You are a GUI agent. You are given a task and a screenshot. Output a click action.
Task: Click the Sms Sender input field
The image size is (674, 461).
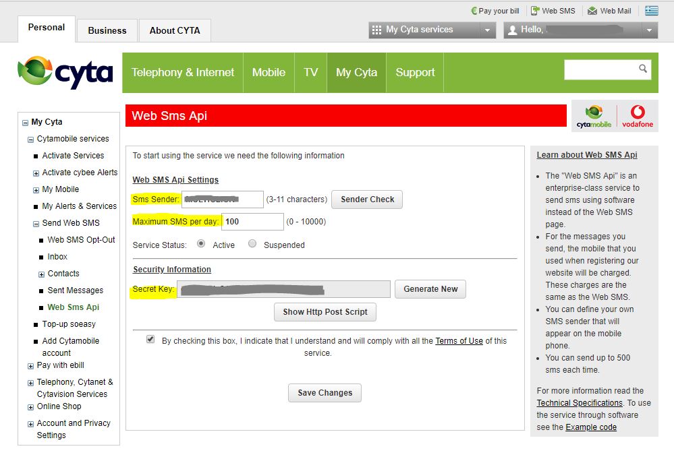[223, 199]
